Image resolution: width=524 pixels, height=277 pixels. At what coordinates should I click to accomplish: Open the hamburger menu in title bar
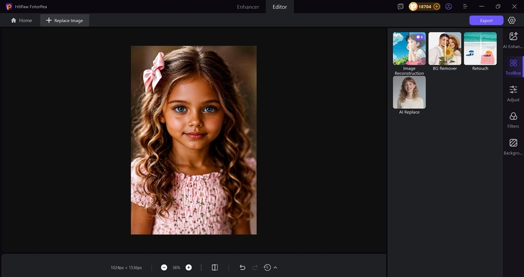pyautogui.click(x=465, y=6)
